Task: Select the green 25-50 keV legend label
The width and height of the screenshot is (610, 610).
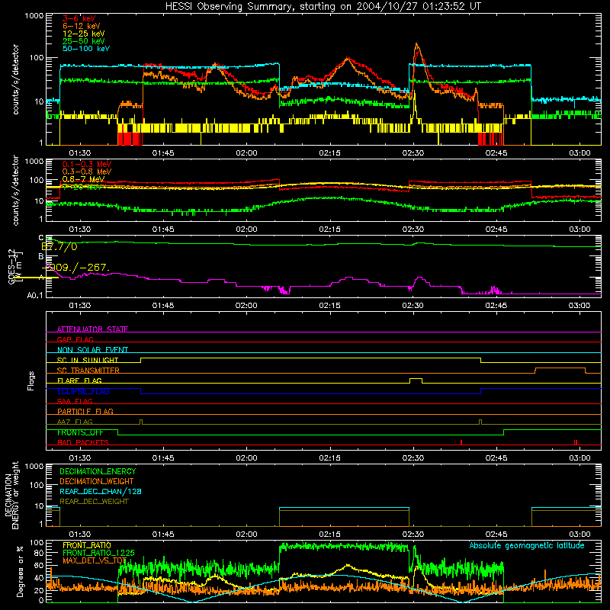Action: click(84, 41)
